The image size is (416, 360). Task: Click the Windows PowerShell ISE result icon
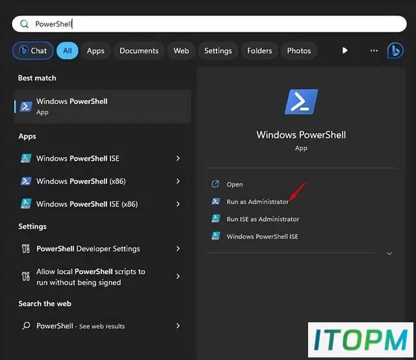click(26, 159)
